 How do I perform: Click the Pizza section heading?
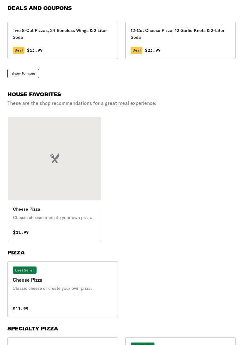coord(16,253)
